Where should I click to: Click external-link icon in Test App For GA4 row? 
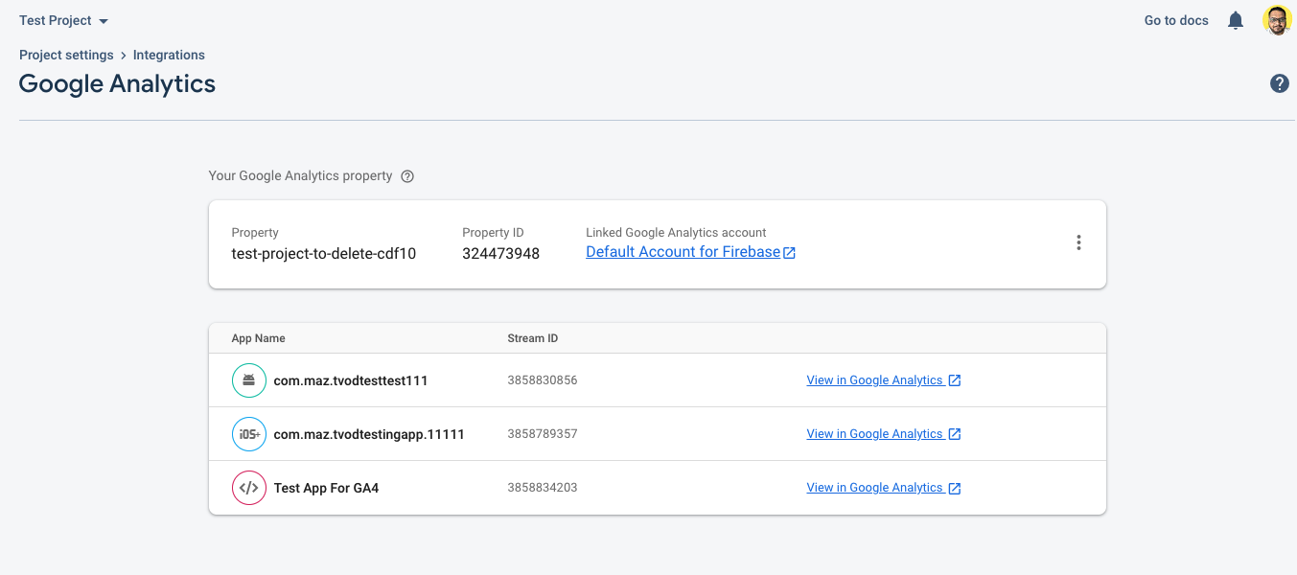[955, 488]
